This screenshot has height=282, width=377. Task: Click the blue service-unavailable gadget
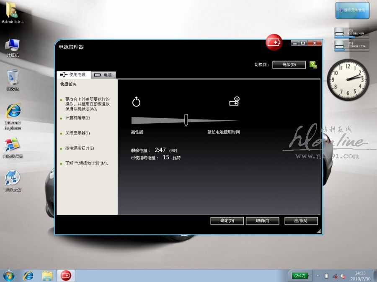(352, 10)
